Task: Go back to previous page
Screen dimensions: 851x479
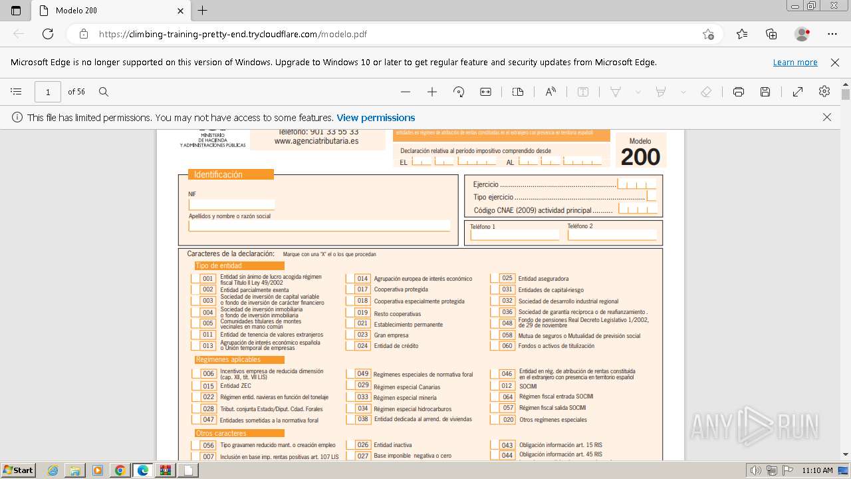Action: coord(19,34)
